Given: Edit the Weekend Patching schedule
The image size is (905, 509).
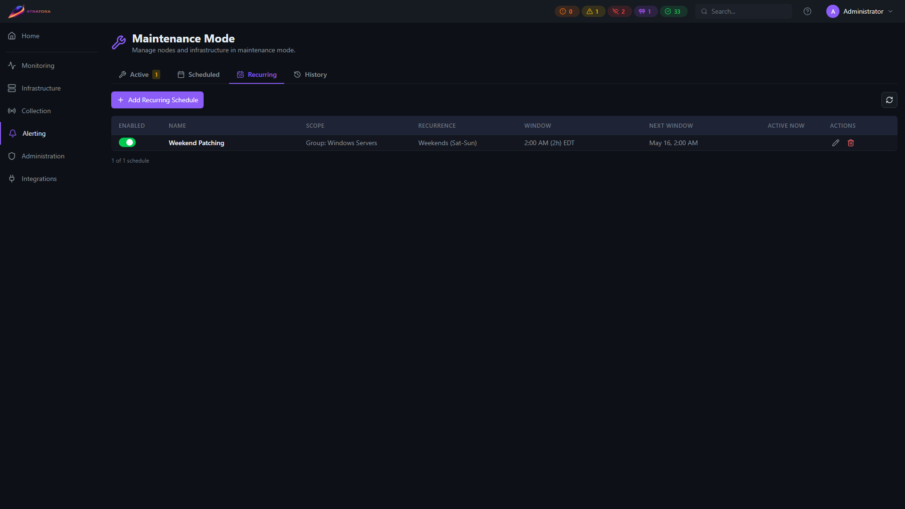Looking at the screenshot, I should 836,143.
